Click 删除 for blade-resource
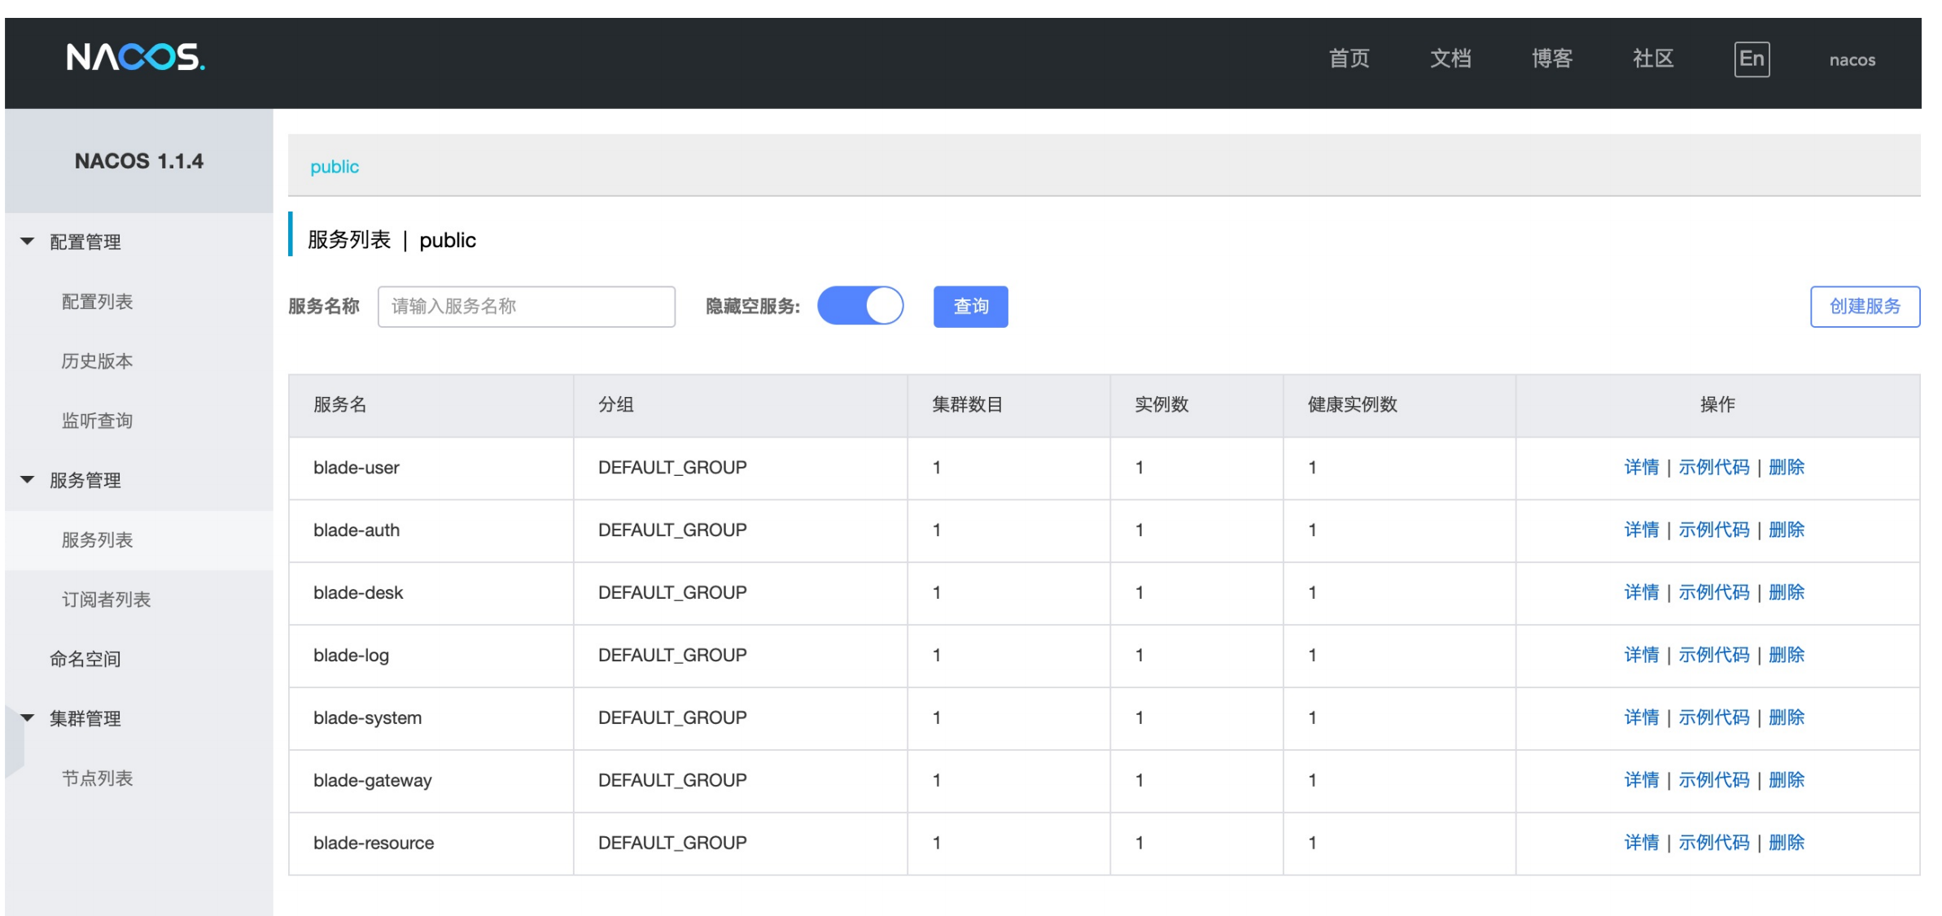The image size is (1942, 916). point(1787,844)
